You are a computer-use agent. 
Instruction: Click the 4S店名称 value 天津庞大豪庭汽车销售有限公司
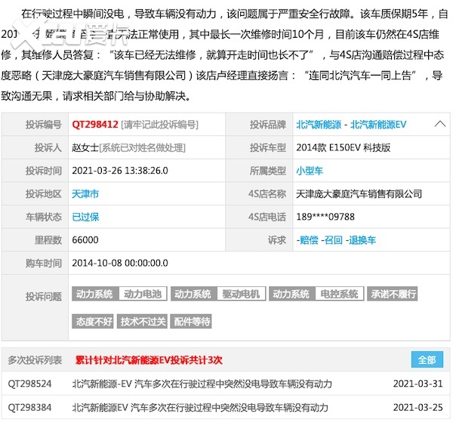point(359,193)
